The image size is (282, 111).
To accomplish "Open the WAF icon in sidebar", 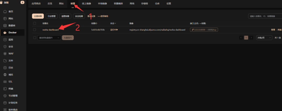I will [5, 54].
